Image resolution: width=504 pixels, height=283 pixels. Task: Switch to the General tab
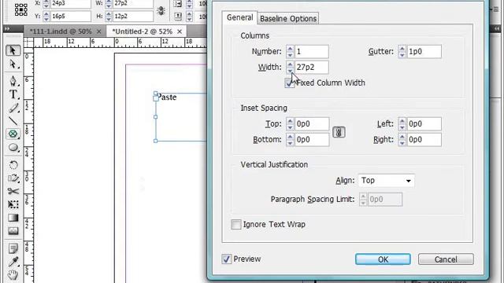click(239, 17)
